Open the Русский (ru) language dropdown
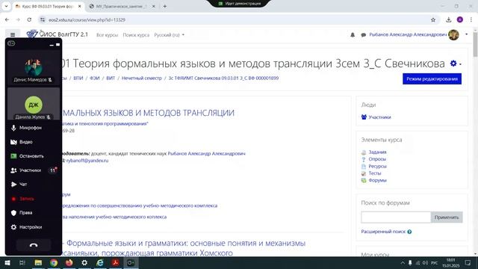The width and height of the screenshot is (478, 269). [170, 35]
